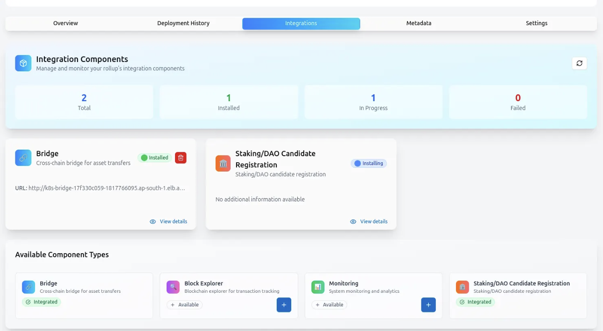
Task: View details of Staking/DAO Candidate Registration
Action: [x=369, y=221]
